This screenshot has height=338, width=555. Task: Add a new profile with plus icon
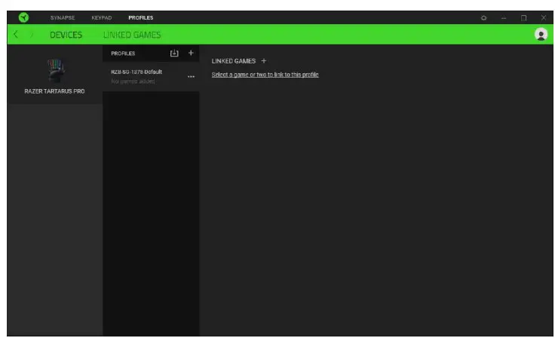click(191, 53)
